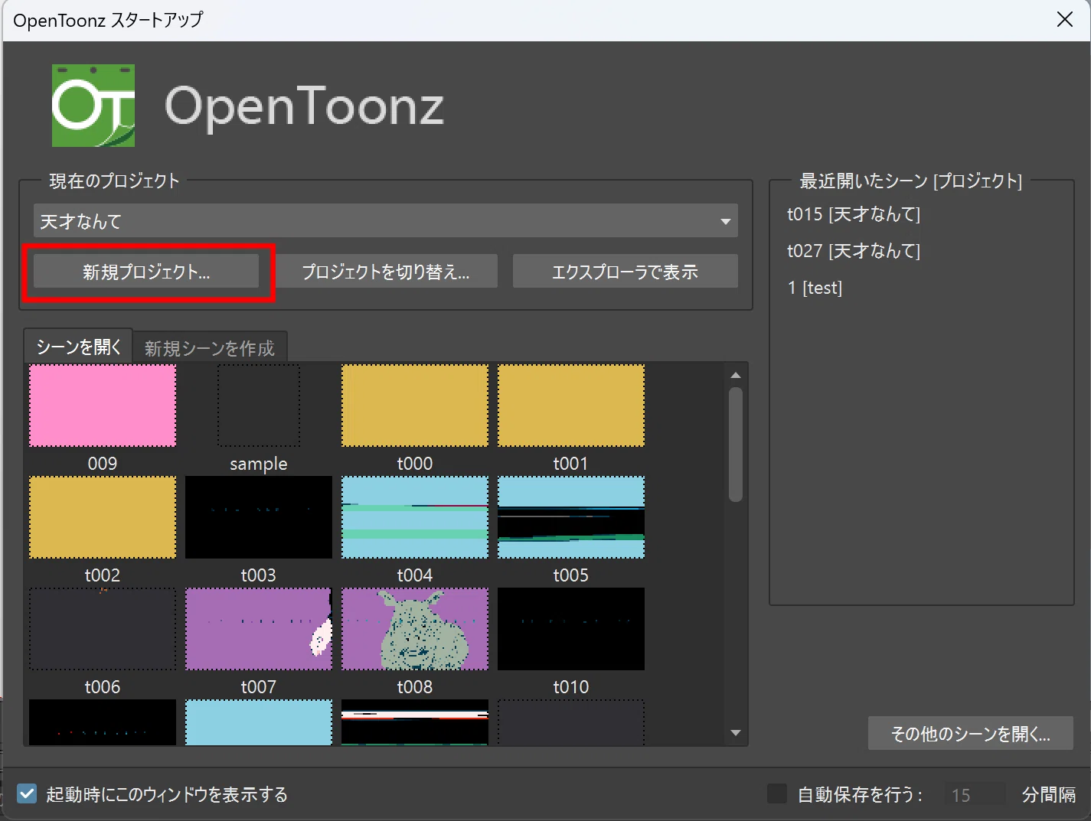Click その他のシーンを開く... button

(x=970, y=734)
